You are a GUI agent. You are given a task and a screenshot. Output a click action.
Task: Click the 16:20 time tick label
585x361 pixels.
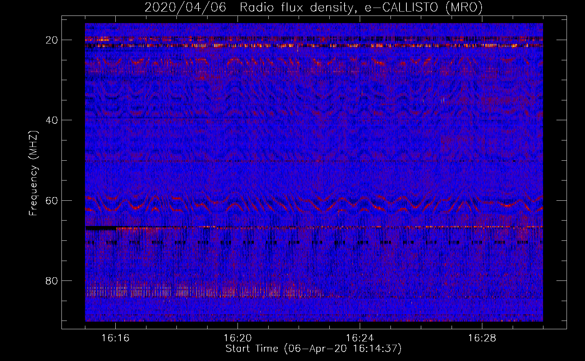pyautogui.click(x=238, y=338)
